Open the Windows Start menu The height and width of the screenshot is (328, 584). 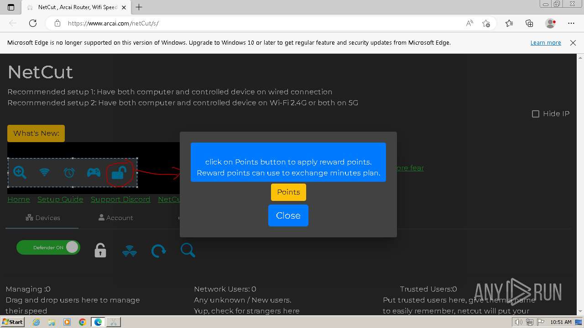(13, 322)
